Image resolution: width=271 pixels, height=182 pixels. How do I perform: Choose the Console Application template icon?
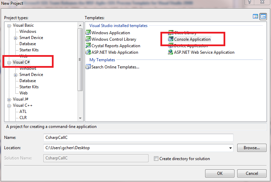[x=171, y=39]
